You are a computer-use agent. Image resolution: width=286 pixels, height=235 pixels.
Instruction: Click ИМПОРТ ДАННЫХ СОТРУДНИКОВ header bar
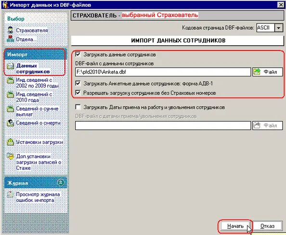[x=177, y=40]
